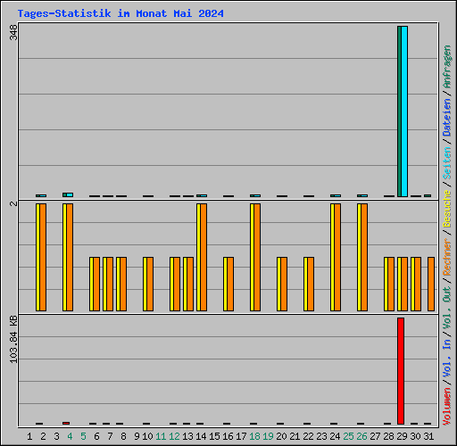Click day label '21' on the x-axis
Viewport: 457px width, 446px height.
[x=295, y=436]
